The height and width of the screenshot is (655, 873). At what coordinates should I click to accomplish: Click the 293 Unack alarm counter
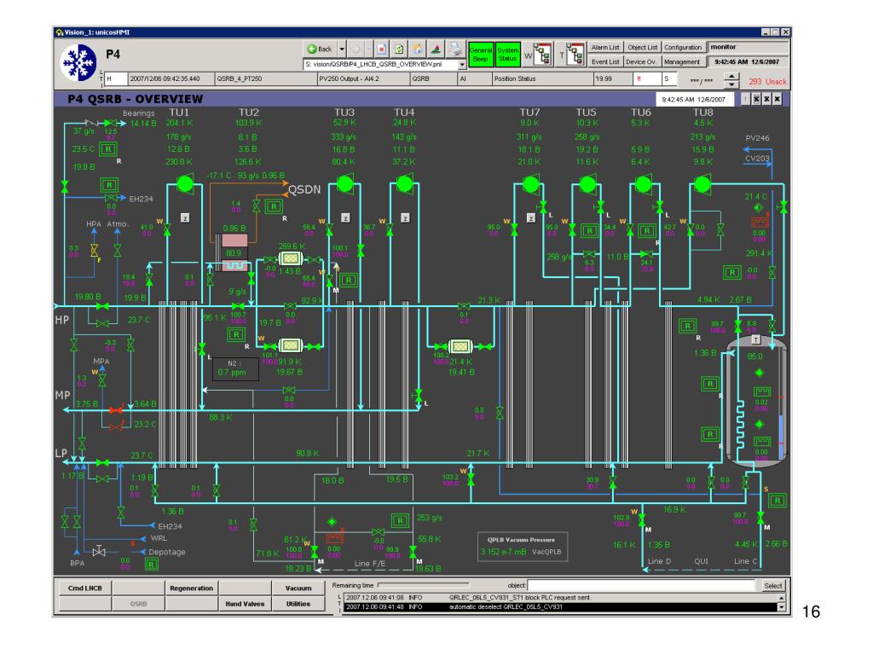767,82
